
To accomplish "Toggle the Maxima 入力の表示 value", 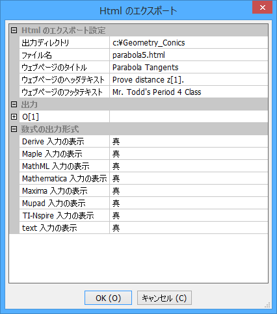I will click(x=189, y=191).
